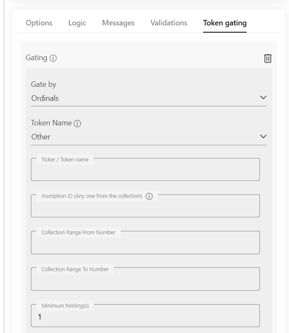Screen dimensions: 289x333
Task: Click the Gating section heading
Action: 36,58
